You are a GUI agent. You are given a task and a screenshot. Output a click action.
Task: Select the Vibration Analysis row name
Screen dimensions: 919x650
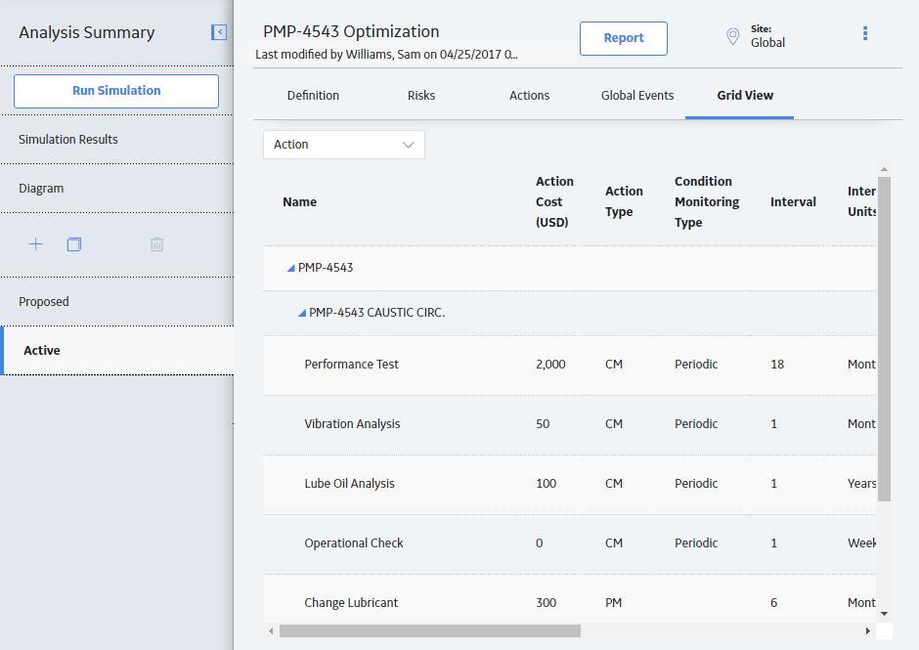tap(352, 424)
